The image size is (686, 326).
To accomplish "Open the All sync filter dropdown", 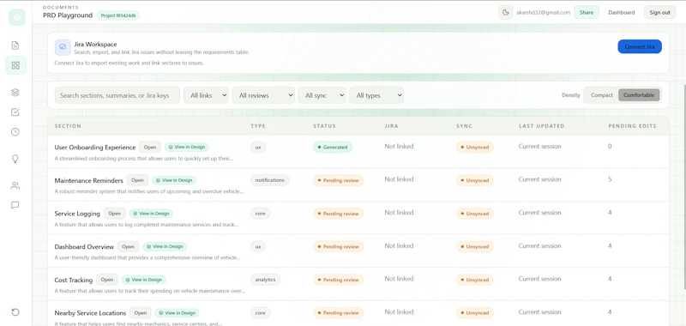I will pos(322,95).
